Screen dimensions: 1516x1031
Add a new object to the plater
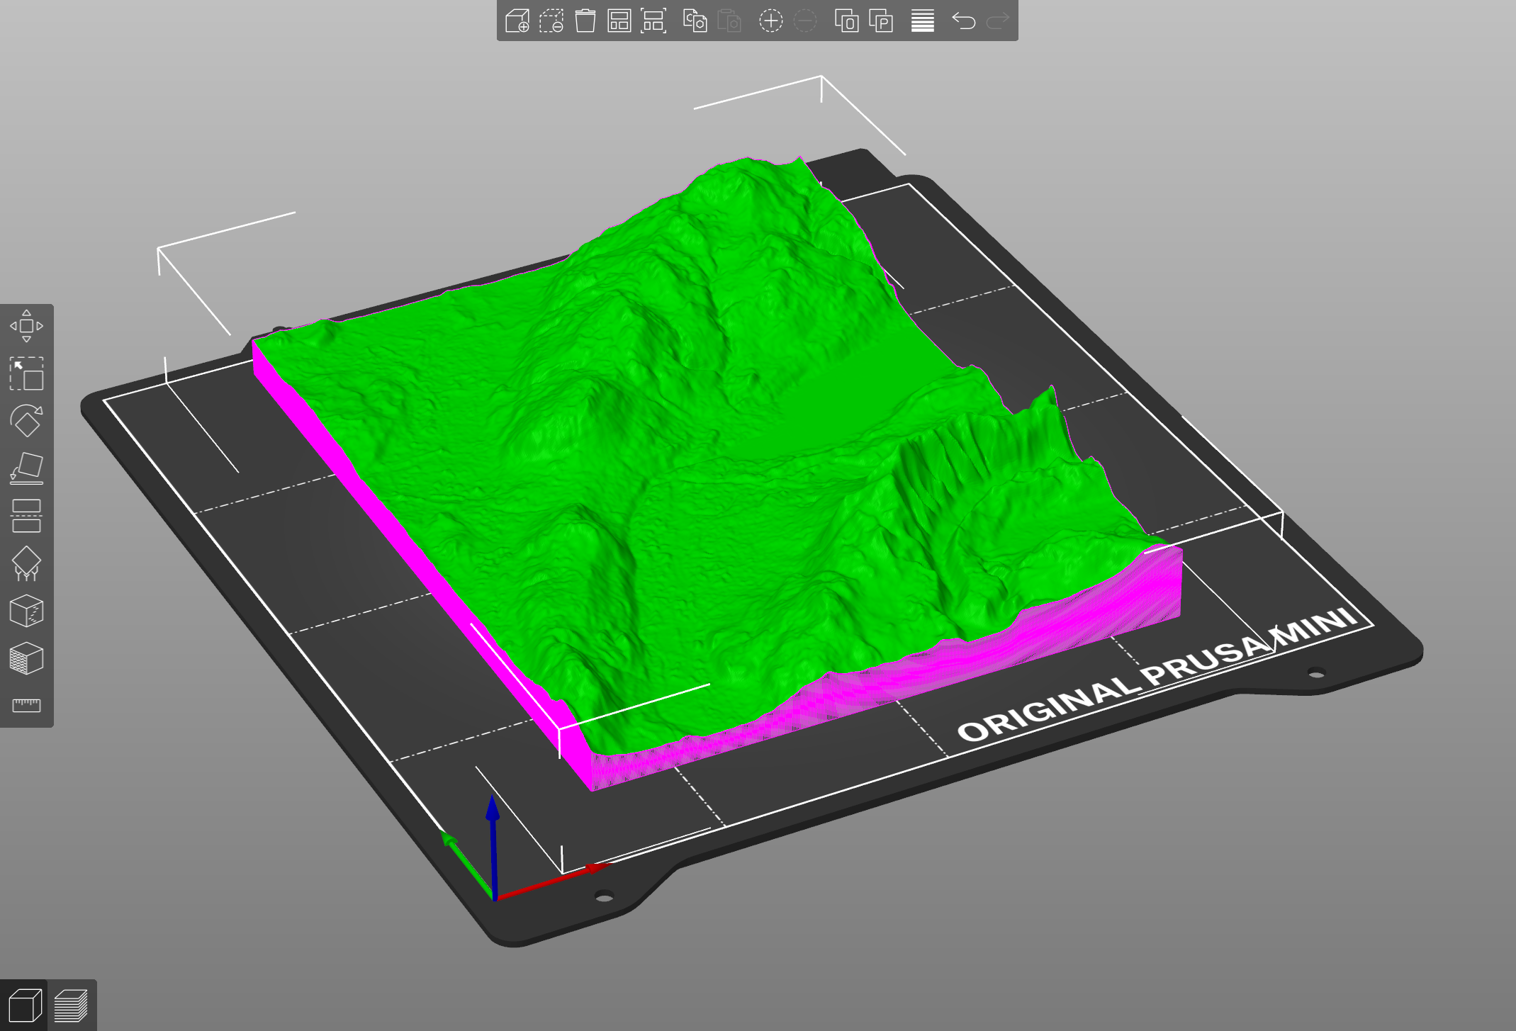click(517, 22)
